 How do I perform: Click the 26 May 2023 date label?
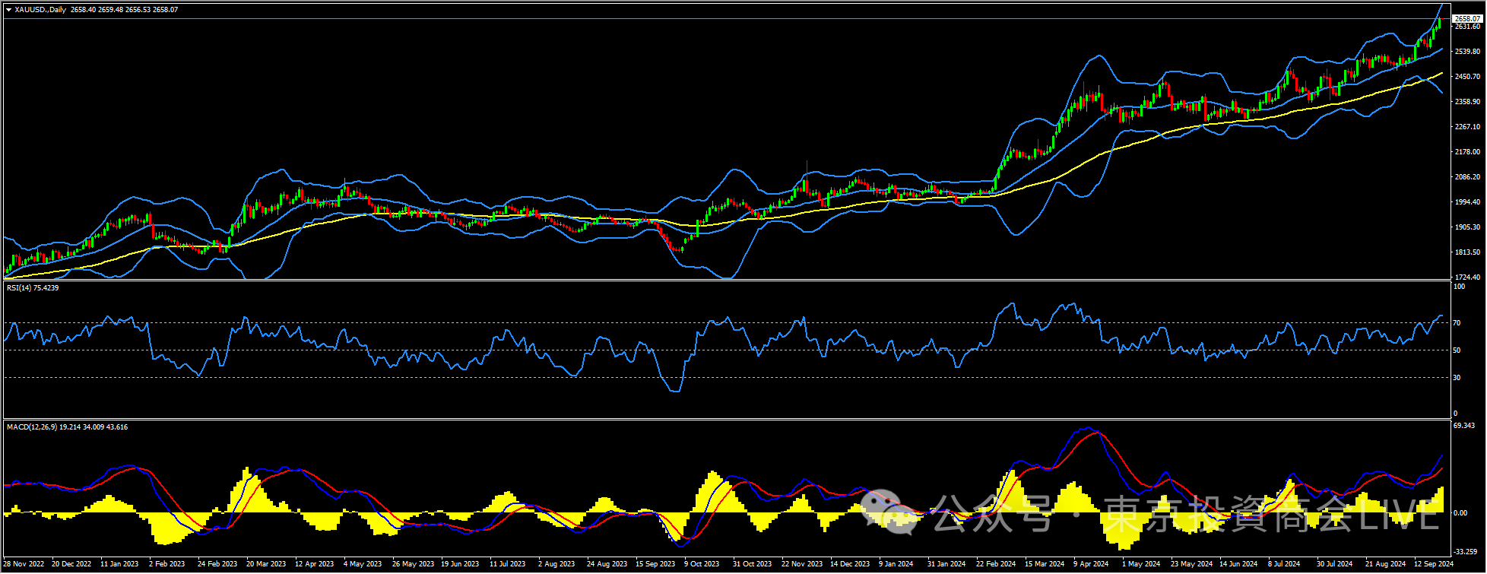pyautogui.click(x=413, y=564)
